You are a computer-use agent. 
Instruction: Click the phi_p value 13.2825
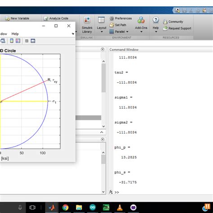[129, 157]
